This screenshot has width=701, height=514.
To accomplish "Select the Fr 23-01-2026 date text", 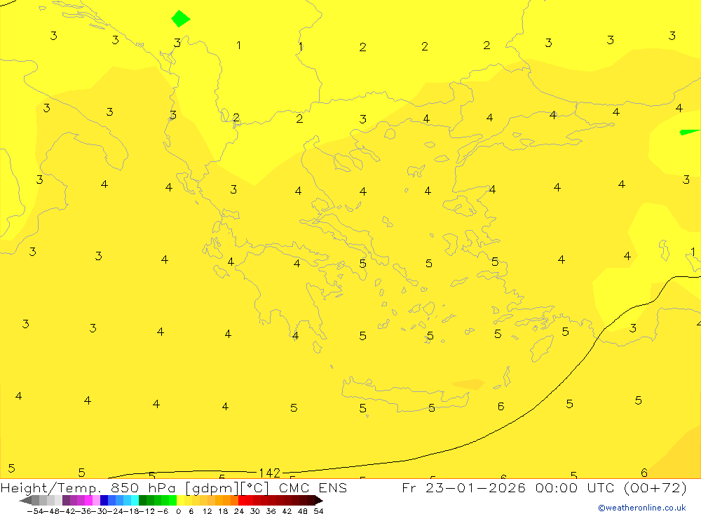I will click(463, 488).
